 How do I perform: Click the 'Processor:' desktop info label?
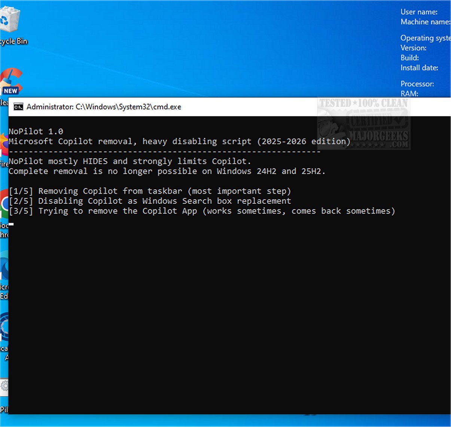[417, 84]
